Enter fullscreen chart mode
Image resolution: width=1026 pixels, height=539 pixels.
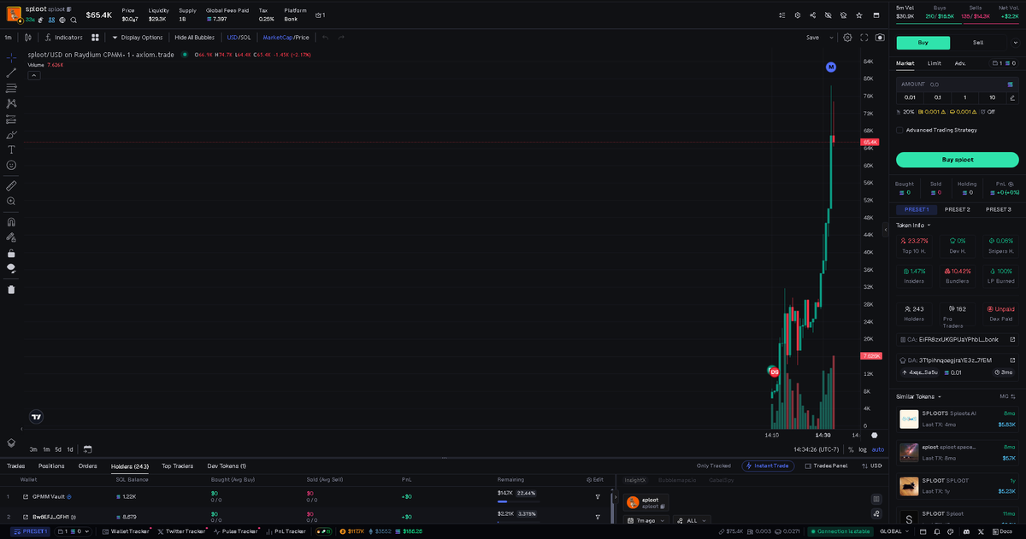[864, 38]
